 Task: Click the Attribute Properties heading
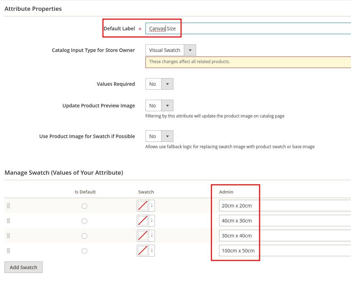tap(33, 9)
